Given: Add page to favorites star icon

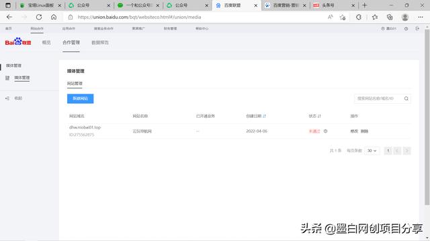Looking at the screenshot, I should click(343, 17).
